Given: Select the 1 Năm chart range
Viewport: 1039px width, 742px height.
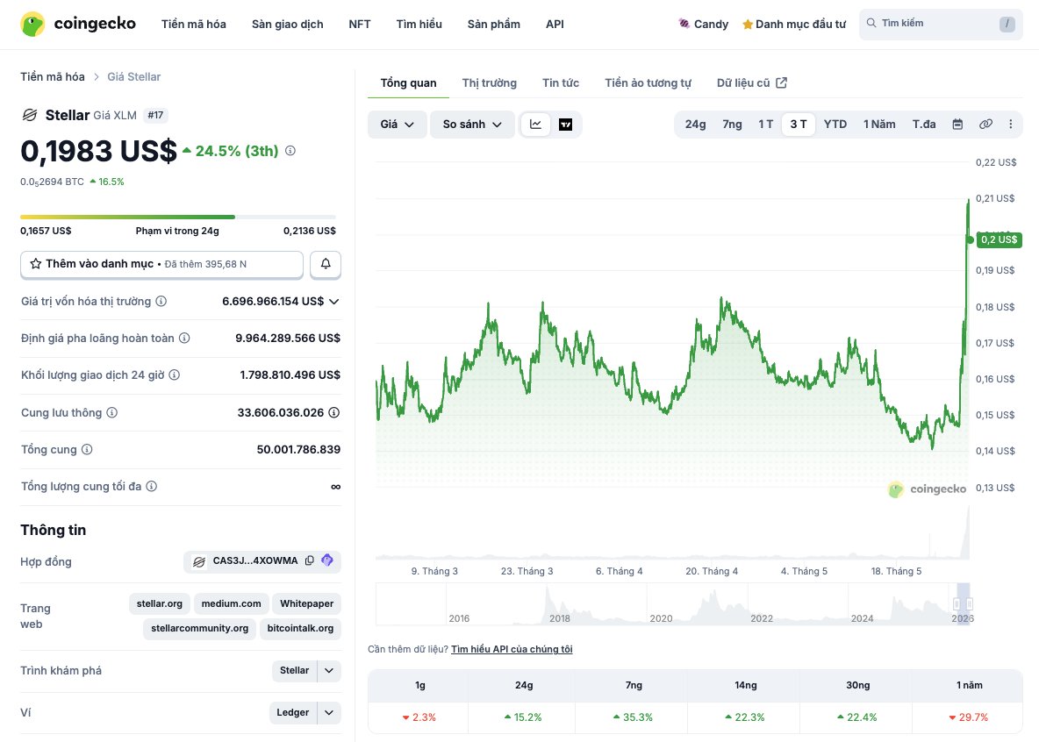Looking at the screenshot, I should [x=879, y=124].
